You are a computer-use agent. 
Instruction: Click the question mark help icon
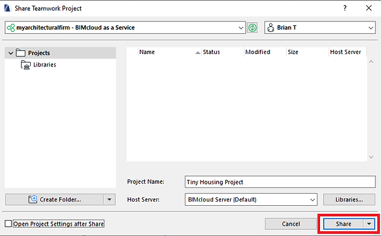click(345, 8)
